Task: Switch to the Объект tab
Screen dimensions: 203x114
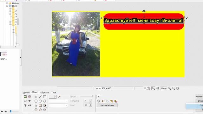Action: (x=35, y=92)
